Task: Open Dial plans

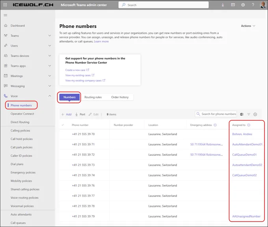Action: pos(17,164)
